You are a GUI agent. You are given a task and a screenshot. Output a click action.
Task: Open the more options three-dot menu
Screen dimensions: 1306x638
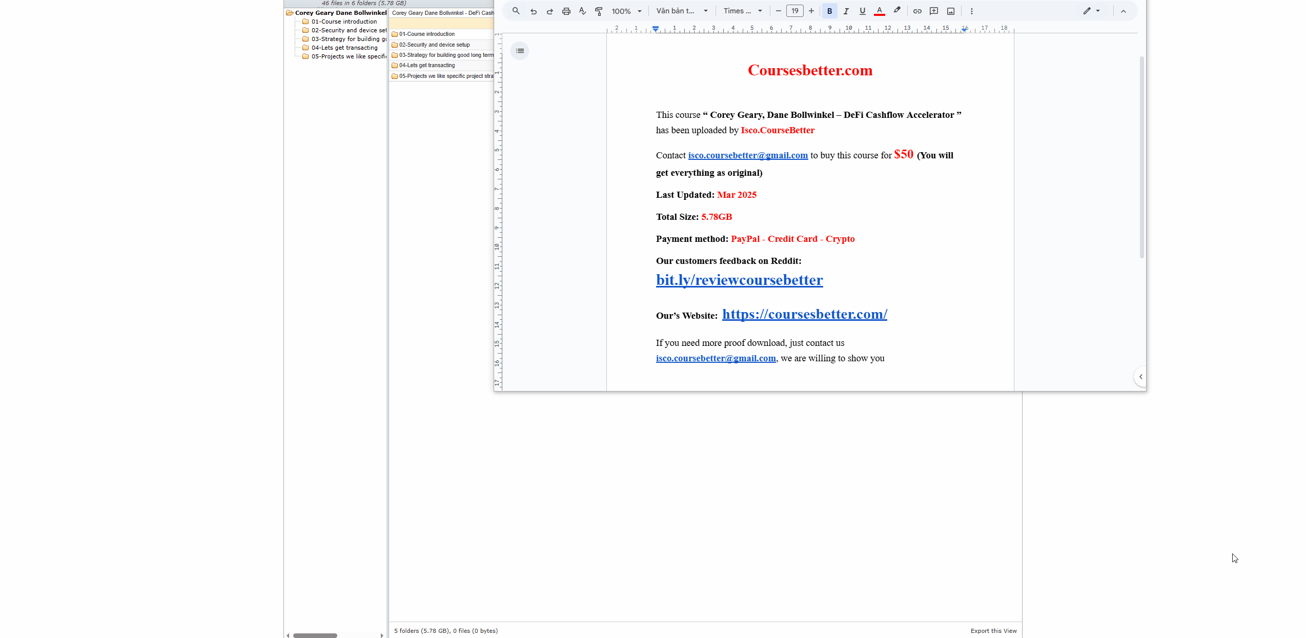(972, 11)
